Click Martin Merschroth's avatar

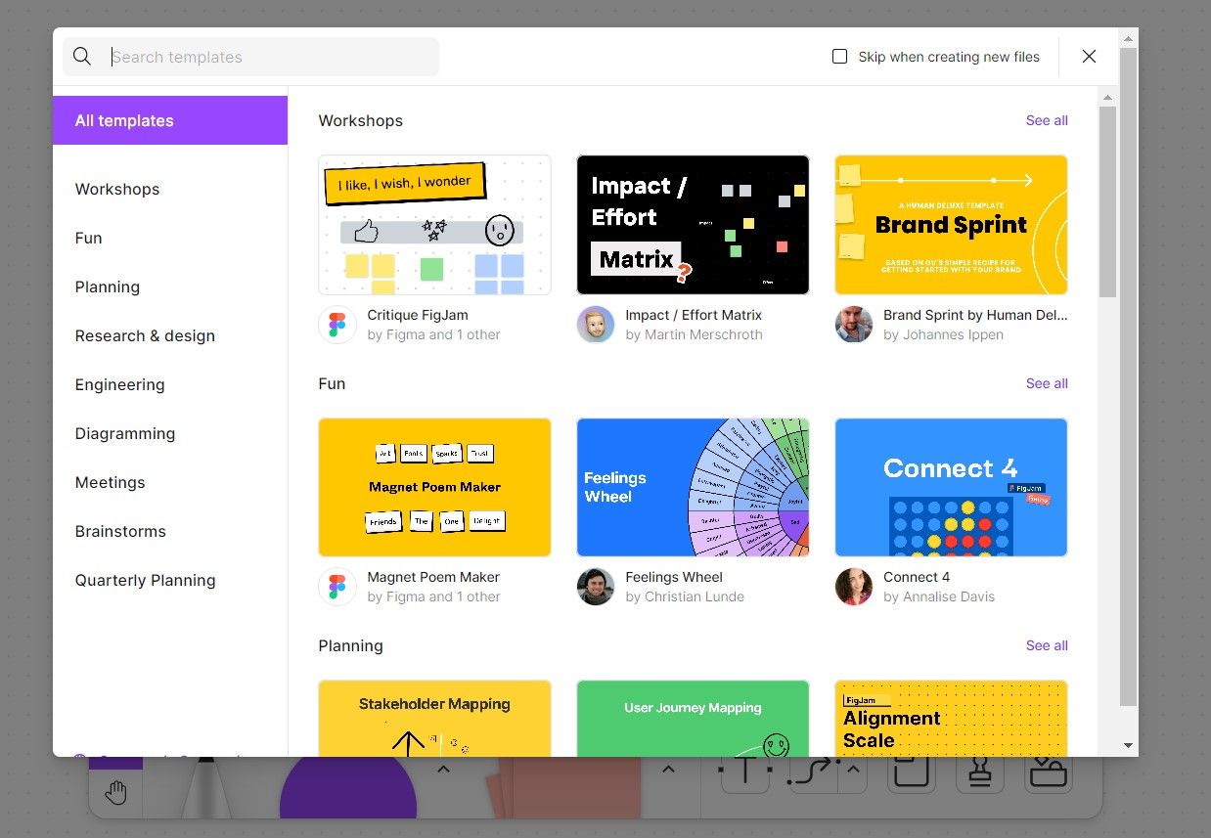[x=596, y=325]
